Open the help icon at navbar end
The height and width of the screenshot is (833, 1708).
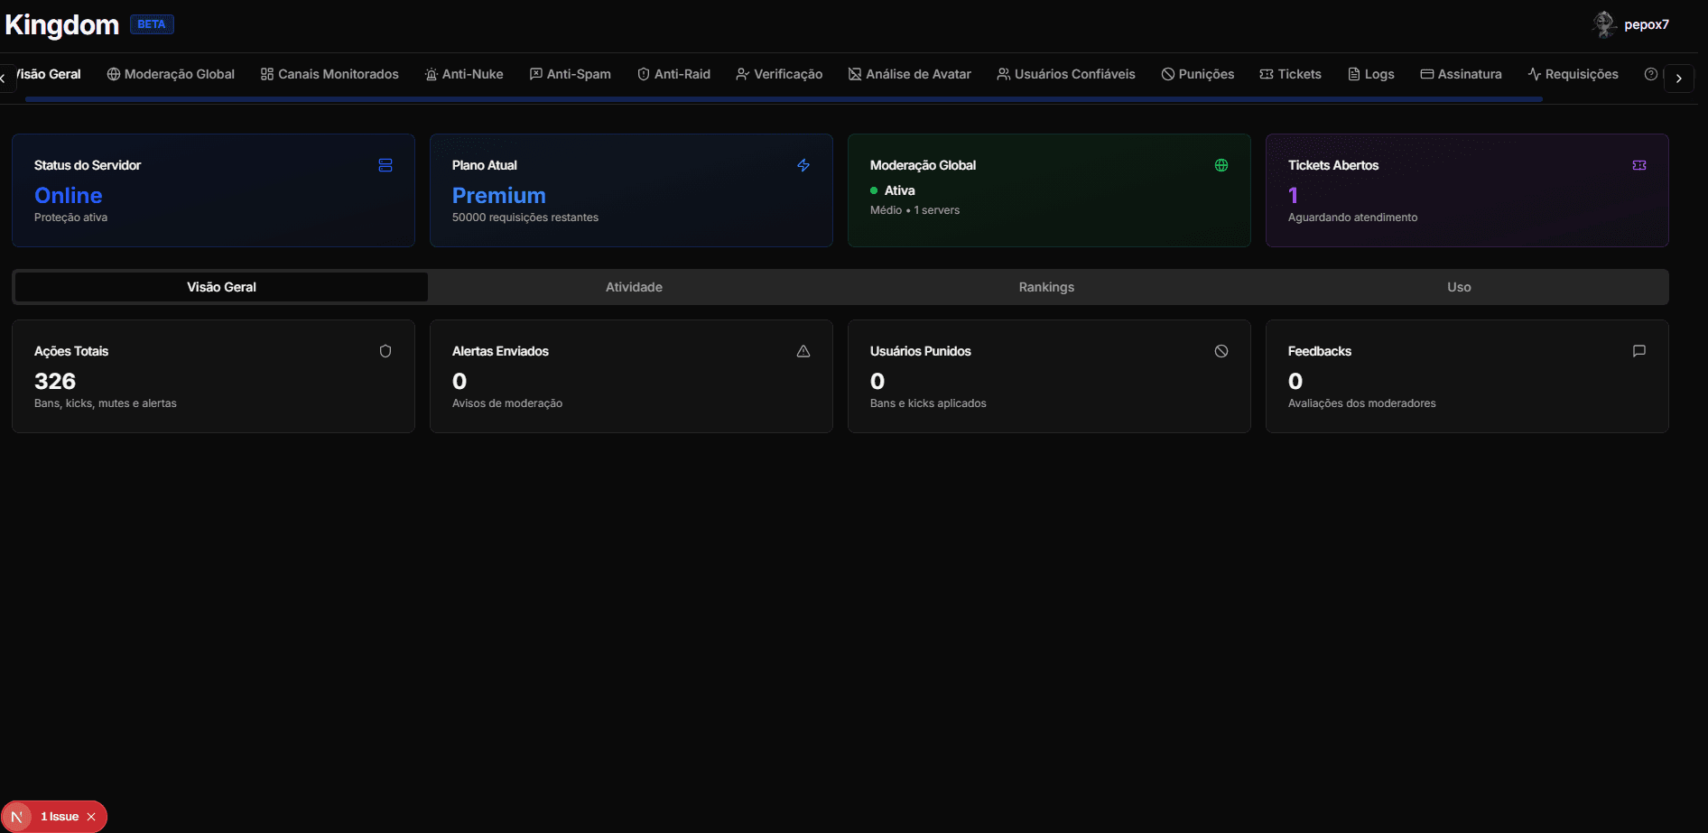1651,74
